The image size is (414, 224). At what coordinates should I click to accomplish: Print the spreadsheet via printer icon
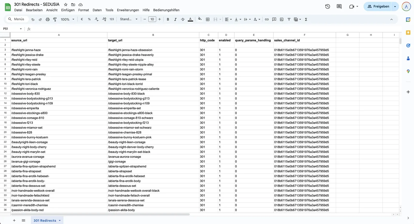tap(48, 19)
